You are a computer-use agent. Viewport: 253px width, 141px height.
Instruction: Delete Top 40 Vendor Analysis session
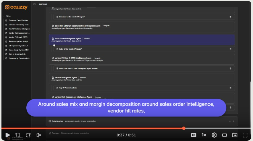click(x=231, y=88)
